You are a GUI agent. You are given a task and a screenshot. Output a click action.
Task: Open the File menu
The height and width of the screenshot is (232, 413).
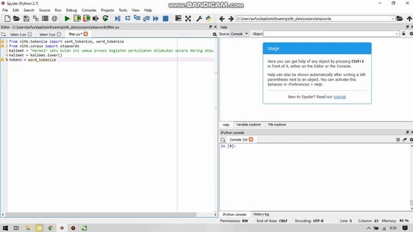(5, 10)
